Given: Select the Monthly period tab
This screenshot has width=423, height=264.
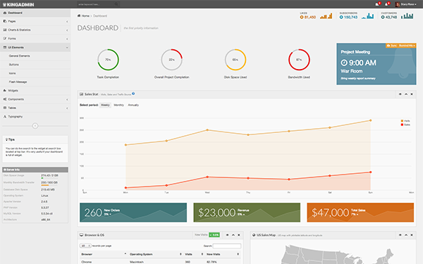Looking at the screenshot, I should tap(118, 105).
